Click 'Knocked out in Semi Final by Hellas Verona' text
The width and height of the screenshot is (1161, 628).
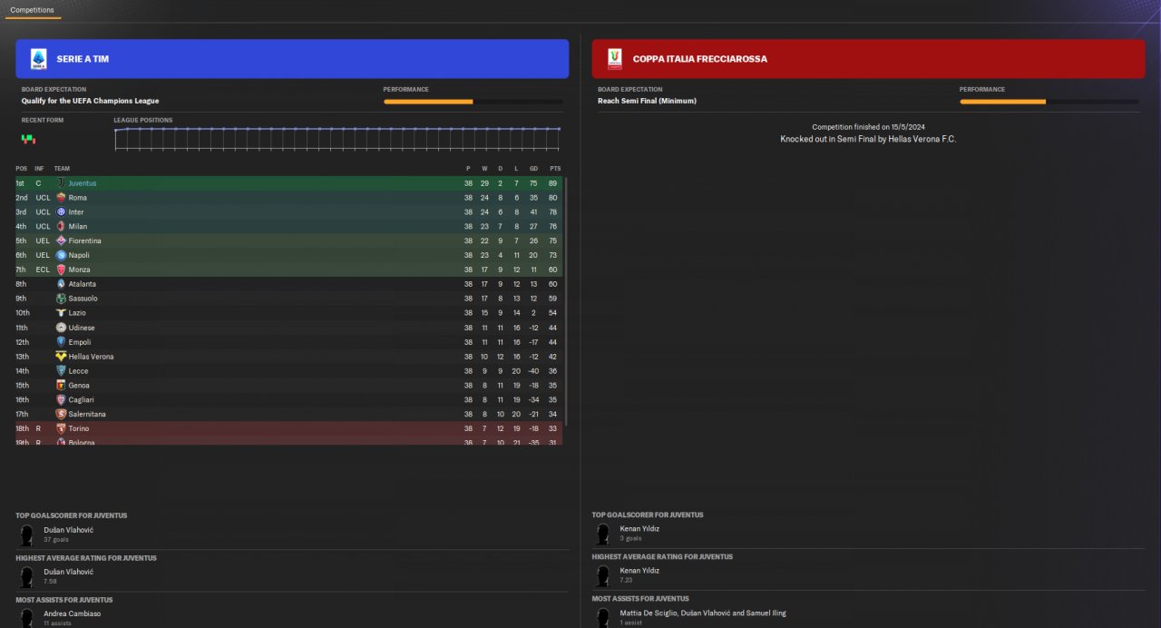pos(868,139)
